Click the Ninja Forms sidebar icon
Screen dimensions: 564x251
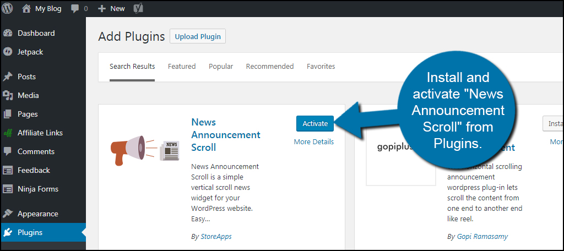point(8,189)
